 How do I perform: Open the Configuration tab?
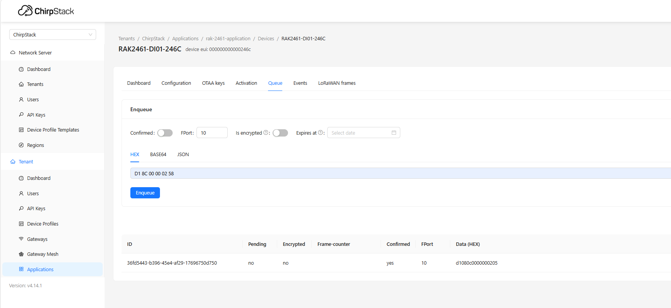click(176, 83)
